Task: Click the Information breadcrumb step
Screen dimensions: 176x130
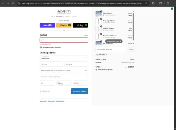Action: click(59, 16)
